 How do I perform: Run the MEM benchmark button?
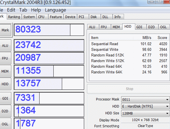5,71
